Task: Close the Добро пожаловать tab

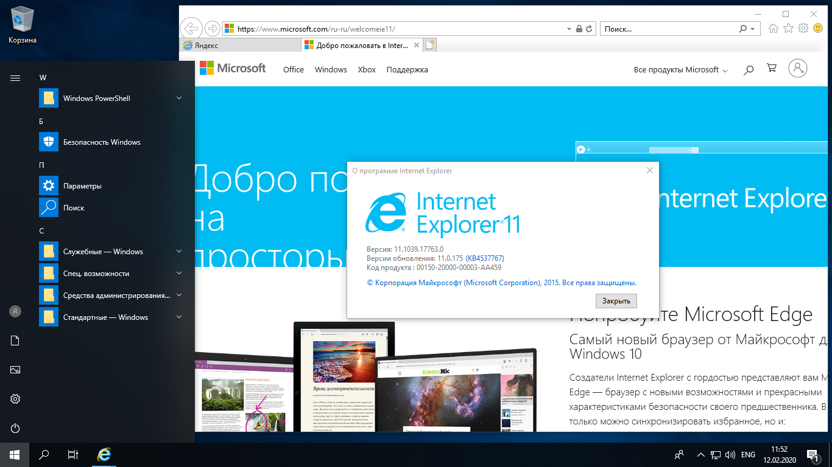Action: (417, 45)
